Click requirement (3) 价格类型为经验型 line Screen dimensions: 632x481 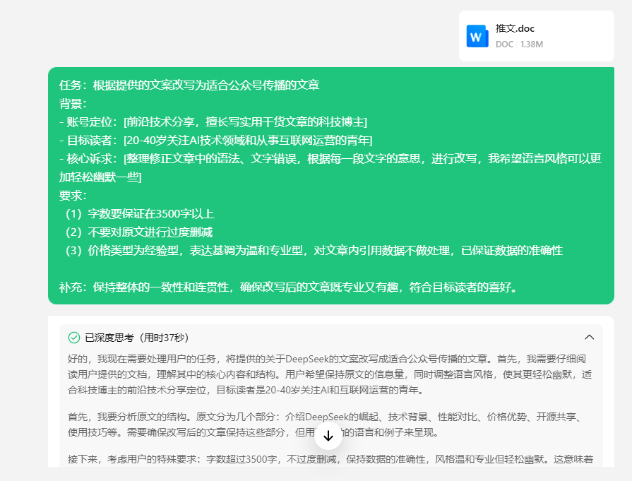pos(314,250)
